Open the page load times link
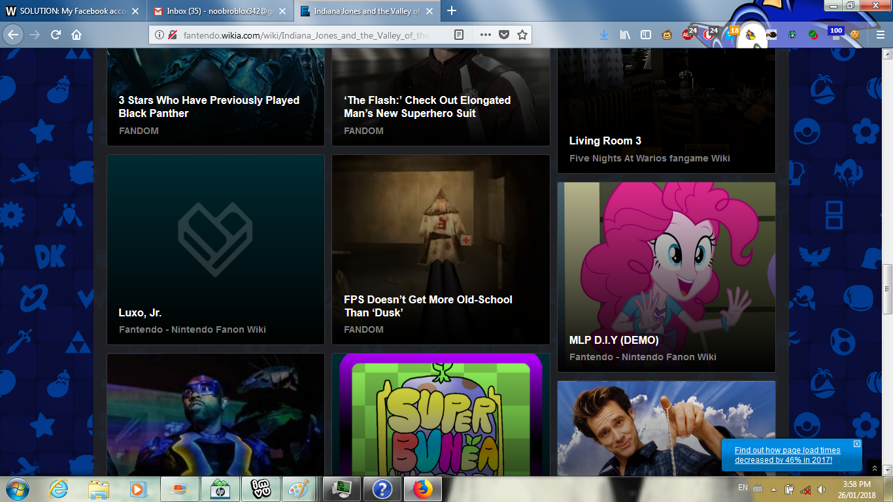The image size is (893, 502). coord(787,455)
